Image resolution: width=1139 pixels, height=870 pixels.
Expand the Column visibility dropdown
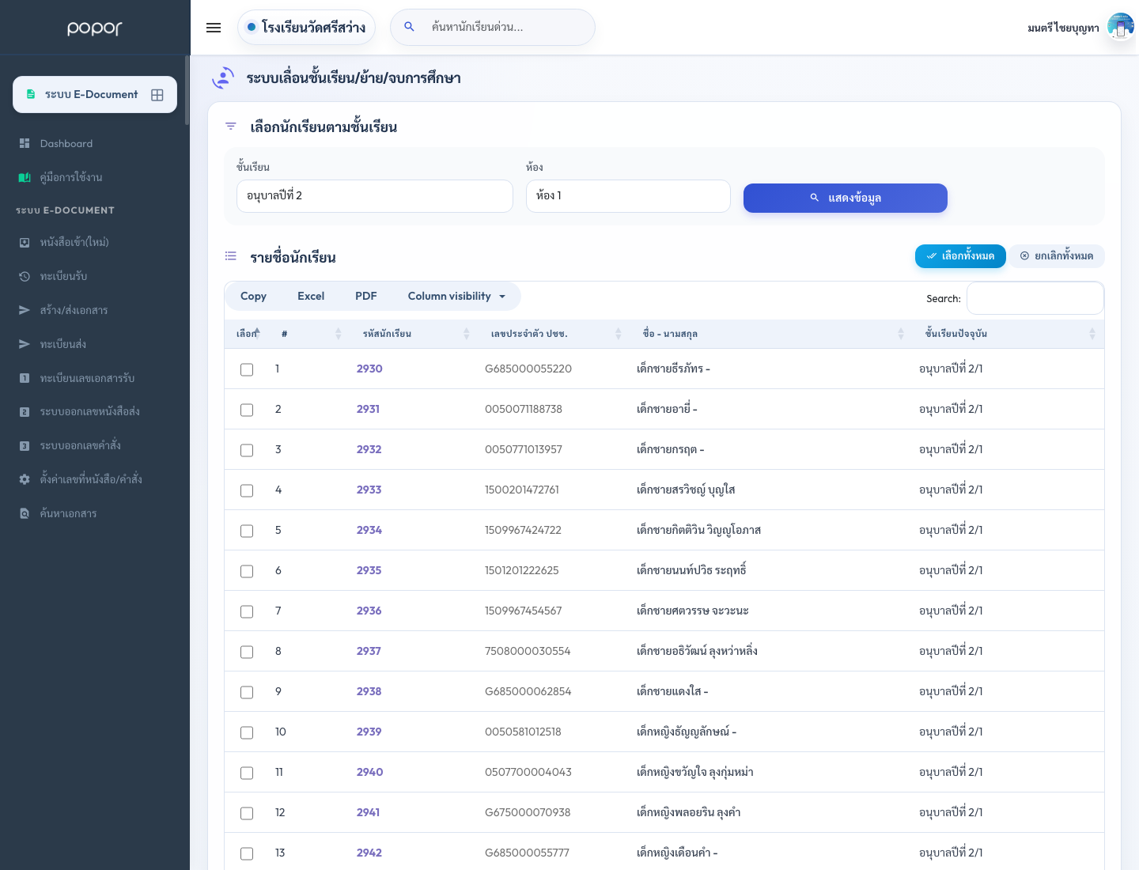click(x=456, y=296)
